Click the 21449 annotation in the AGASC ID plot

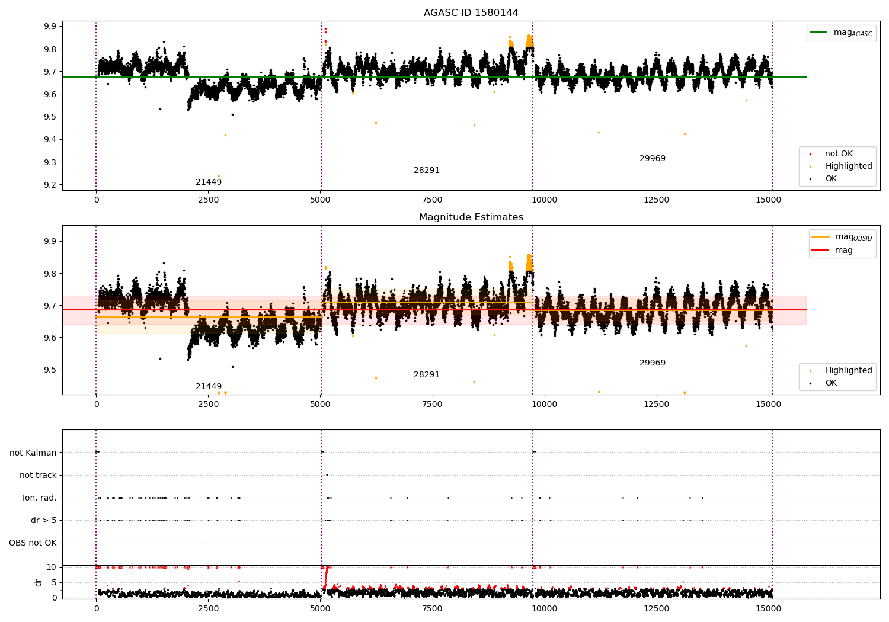(x=209, y=182)
